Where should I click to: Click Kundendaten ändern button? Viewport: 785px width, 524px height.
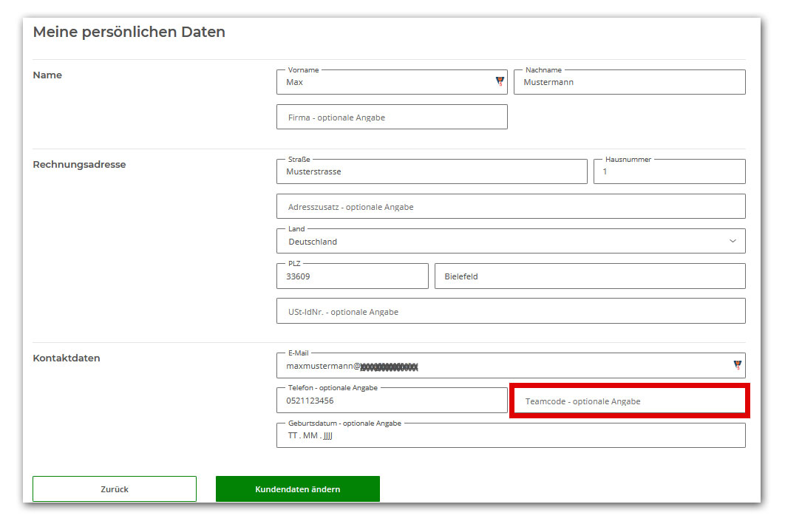(x=298, y=489)
